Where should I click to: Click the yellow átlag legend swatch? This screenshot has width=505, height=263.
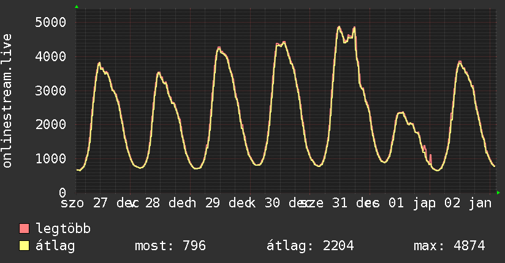tap(24, 246)
